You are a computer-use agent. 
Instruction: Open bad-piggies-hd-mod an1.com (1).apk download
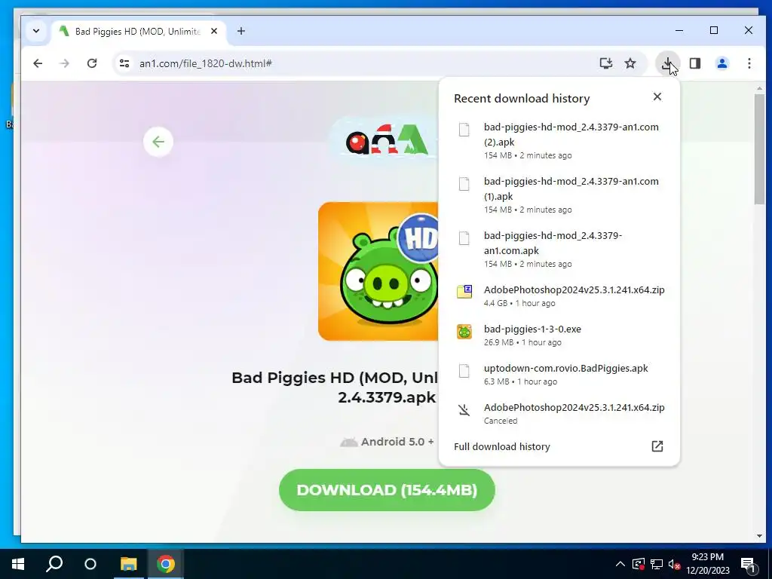click(559, 195)
